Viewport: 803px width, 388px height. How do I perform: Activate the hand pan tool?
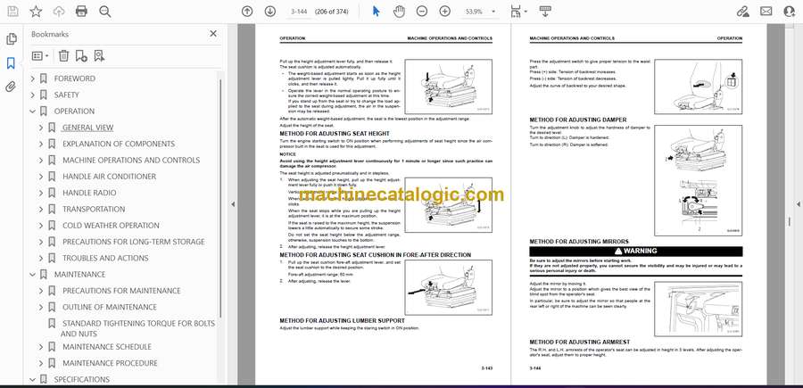399,12
